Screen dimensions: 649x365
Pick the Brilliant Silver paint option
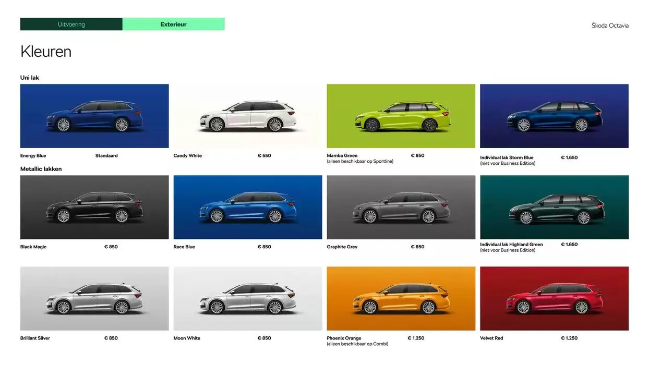click(x=94, y=298)
